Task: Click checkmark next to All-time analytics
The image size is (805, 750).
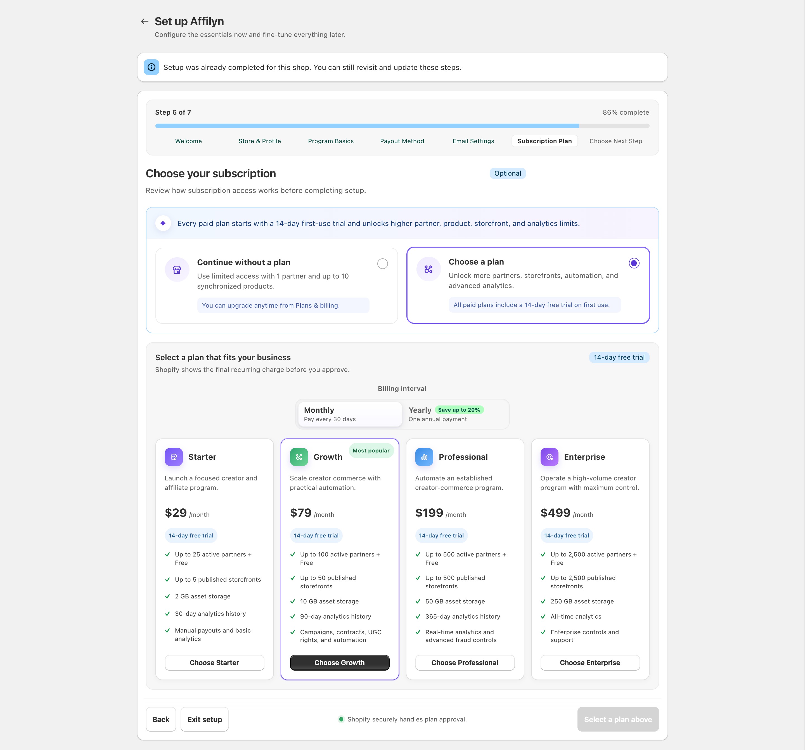Action: [543, 616]
